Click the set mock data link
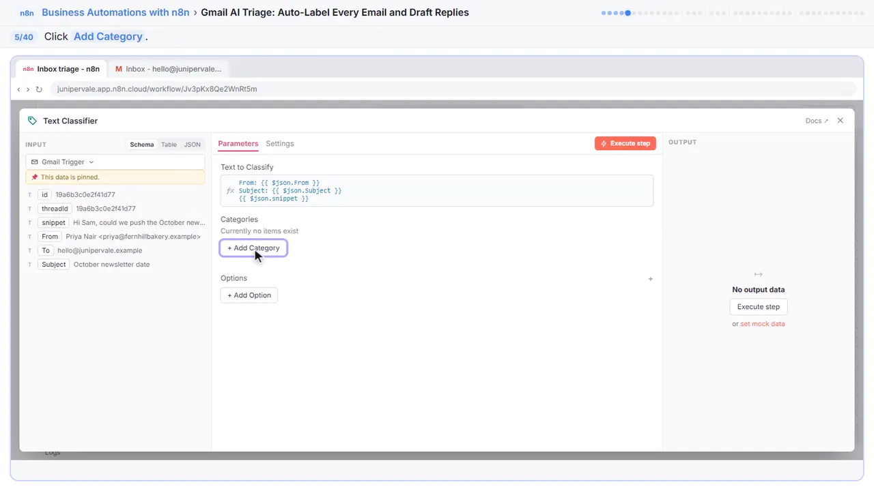This screenshot has width=874, height=491. tap(763, 324)
